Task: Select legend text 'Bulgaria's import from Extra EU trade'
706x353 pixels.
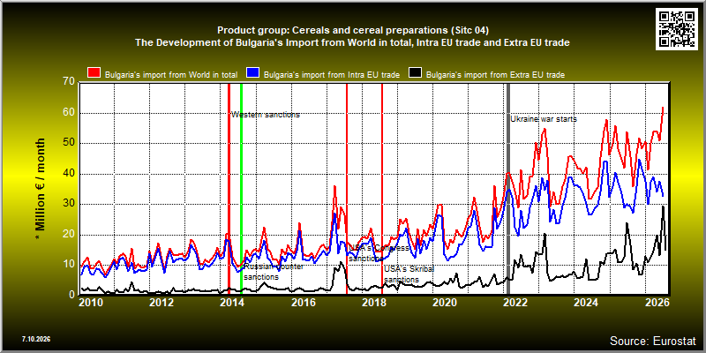Action: pos(495,75)
